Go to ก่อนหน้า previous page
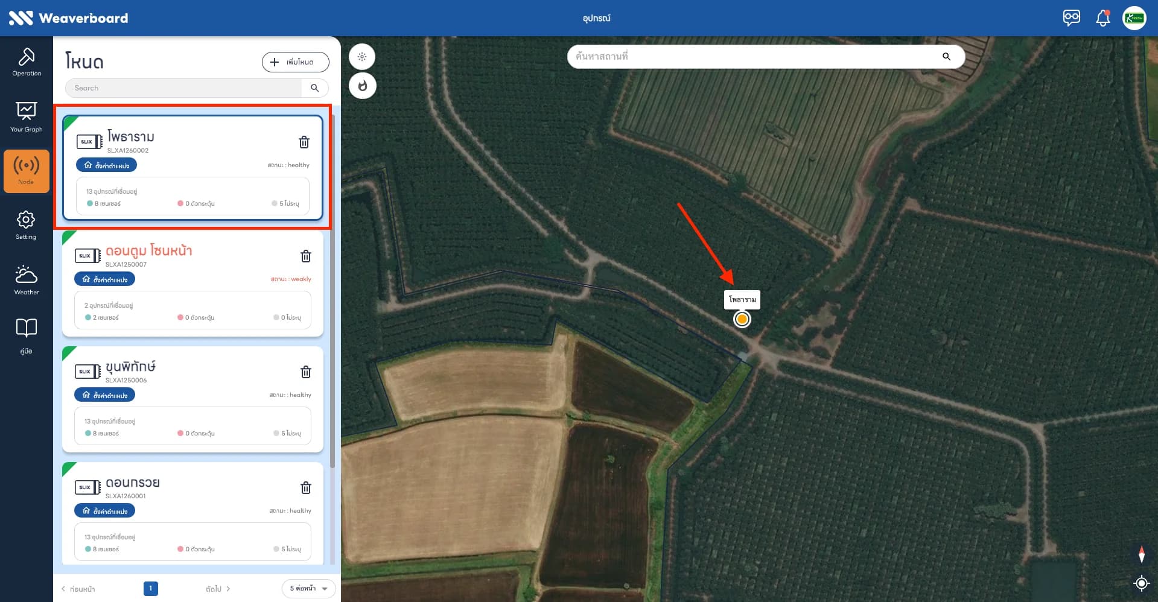 [78, 589]
